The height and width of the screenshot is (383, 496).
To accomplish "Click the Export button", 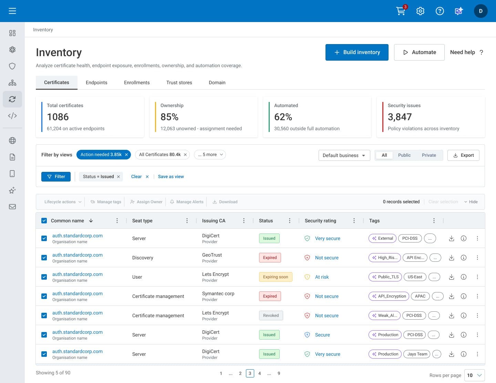I will tap(463, 155).
